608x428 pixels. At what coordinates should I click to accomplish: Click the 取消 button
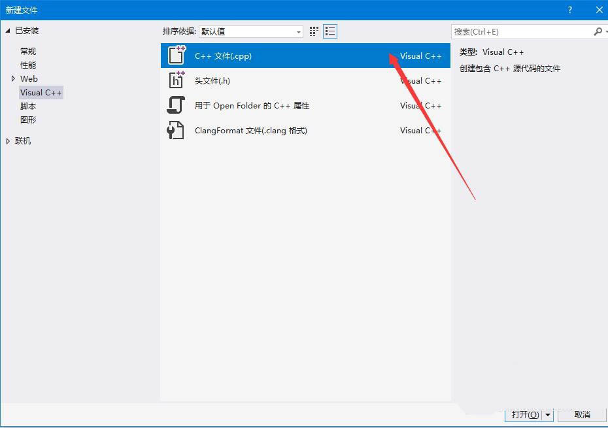pos(582,415)
